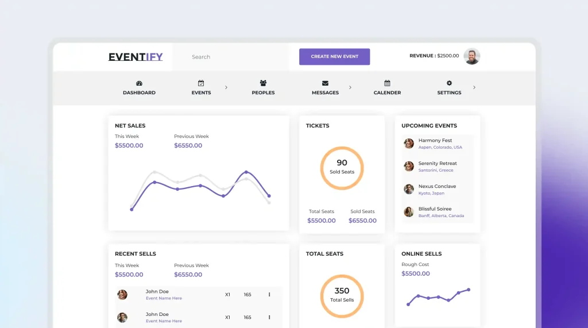Open options menu for first John Doe row
This screenshot has height=328, width=588.
[269, 295]
